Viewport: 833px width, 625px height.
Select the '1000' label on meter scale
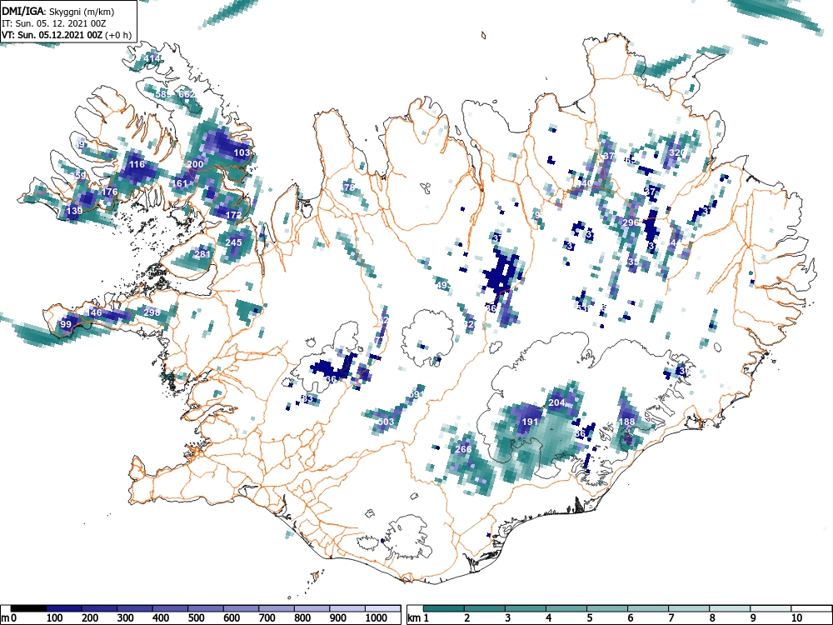pos(377,617)
